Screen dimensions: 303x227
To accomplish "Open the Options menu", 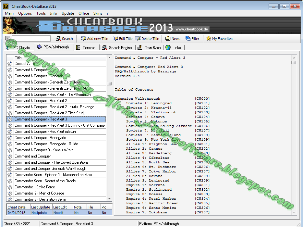I will click(25, 13).
